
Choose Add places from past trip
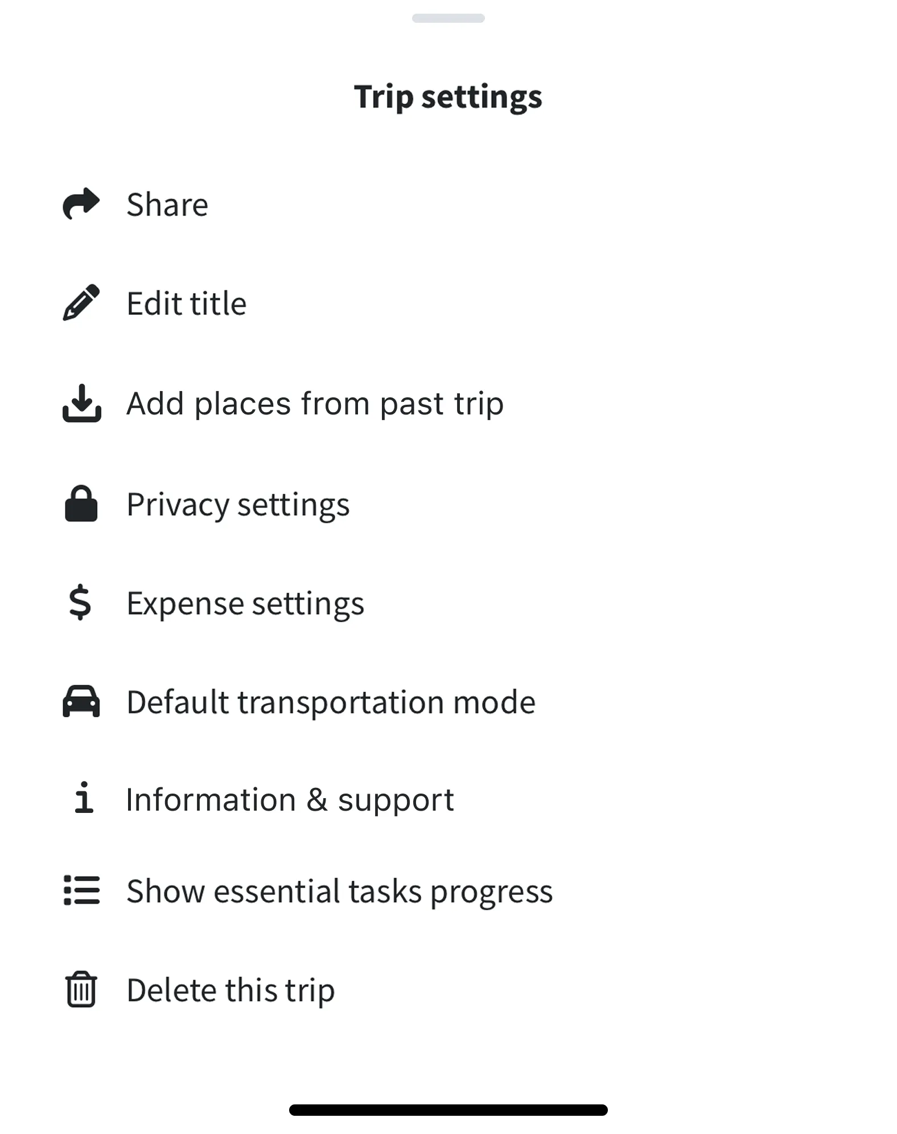(315, 404)
